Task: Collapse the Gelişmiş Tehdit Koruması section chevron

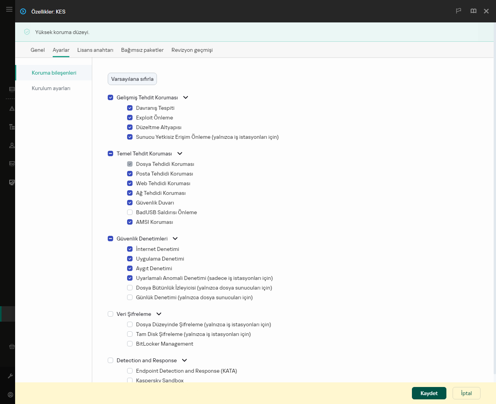Action: coord(186,97)
